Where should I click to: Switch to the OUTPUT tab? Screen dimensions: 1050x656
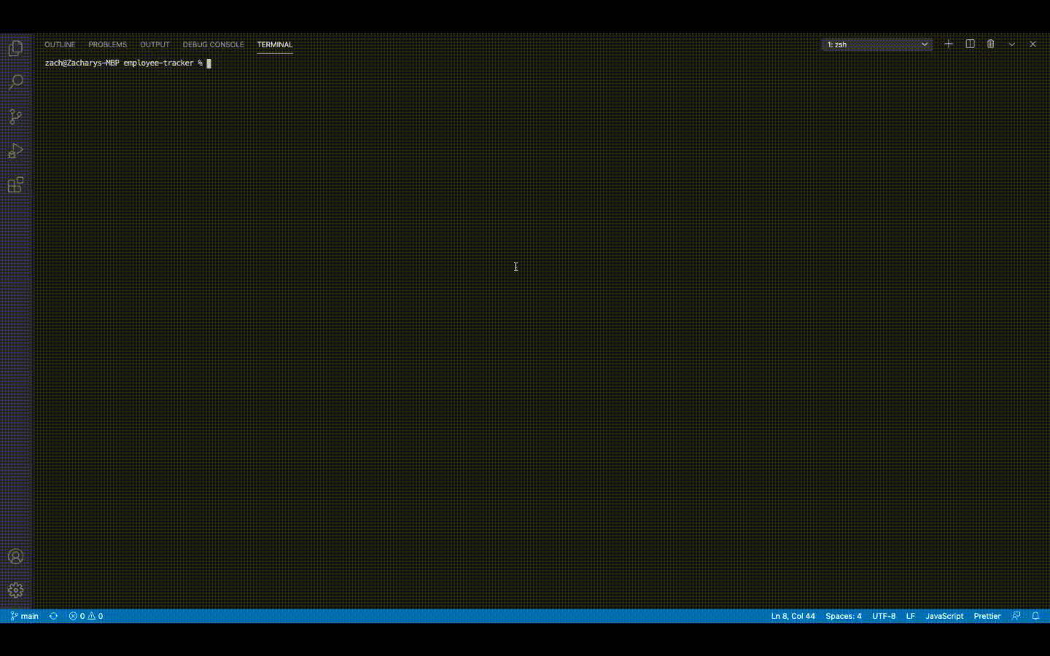[155, 44]
